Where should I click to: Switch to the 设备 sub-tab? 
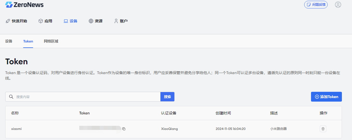(9, 41)
